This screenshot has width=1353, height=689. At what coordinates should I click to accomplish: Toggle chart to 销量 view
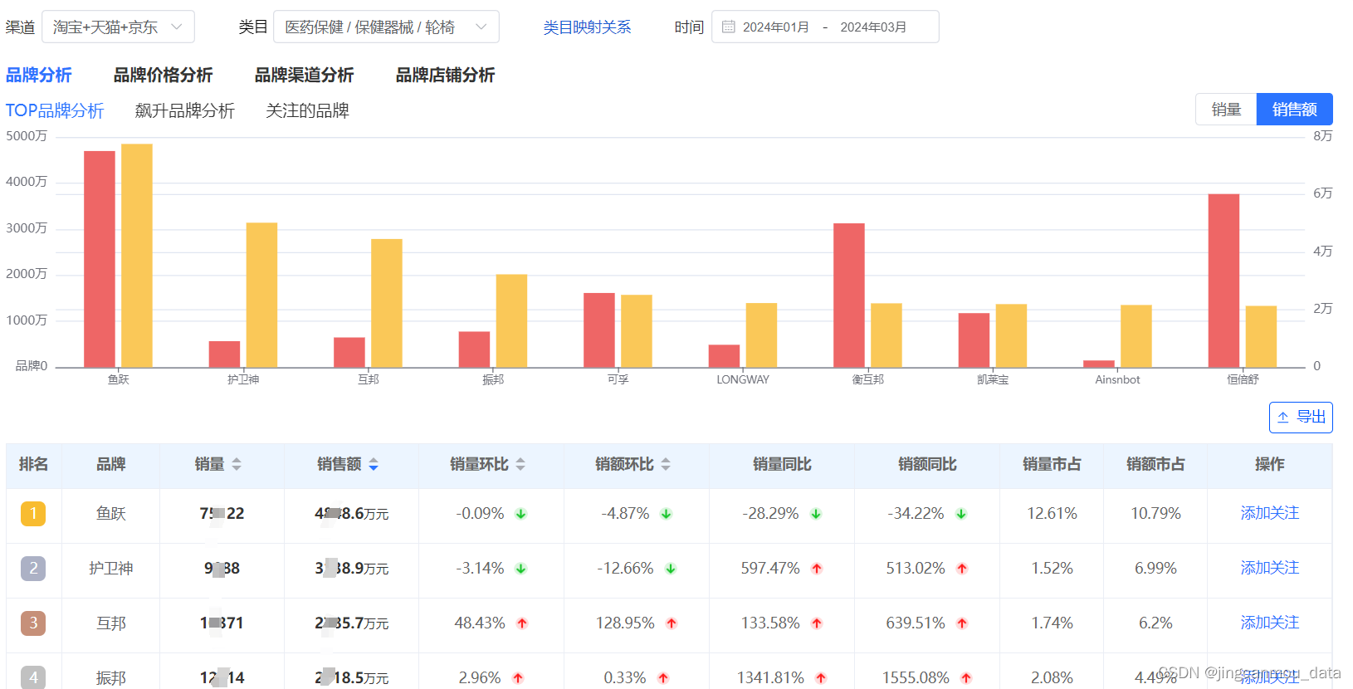(1226, 110)
